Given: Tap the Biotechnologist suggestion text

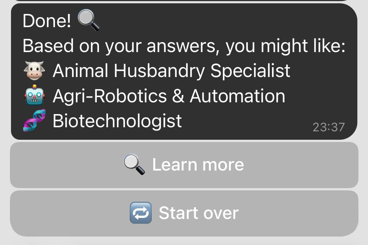Looking at the screenshot, I should (117, 121).
